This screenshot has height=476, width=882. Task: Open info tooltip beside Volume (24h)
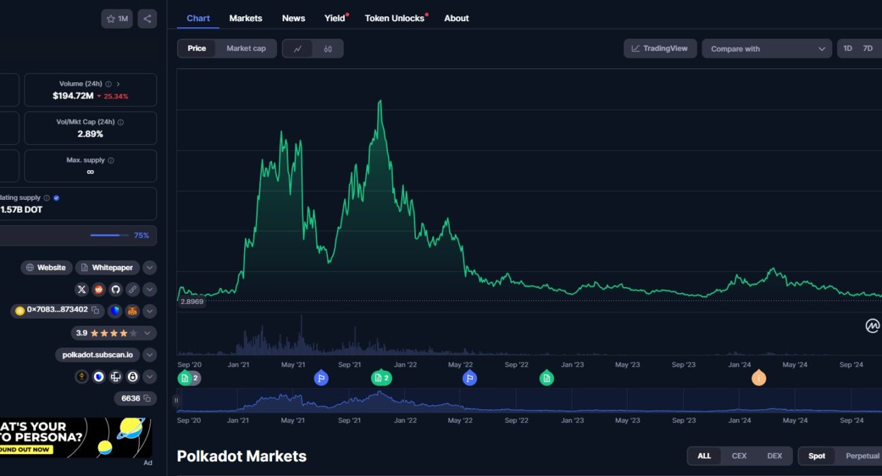coord(108,84)
